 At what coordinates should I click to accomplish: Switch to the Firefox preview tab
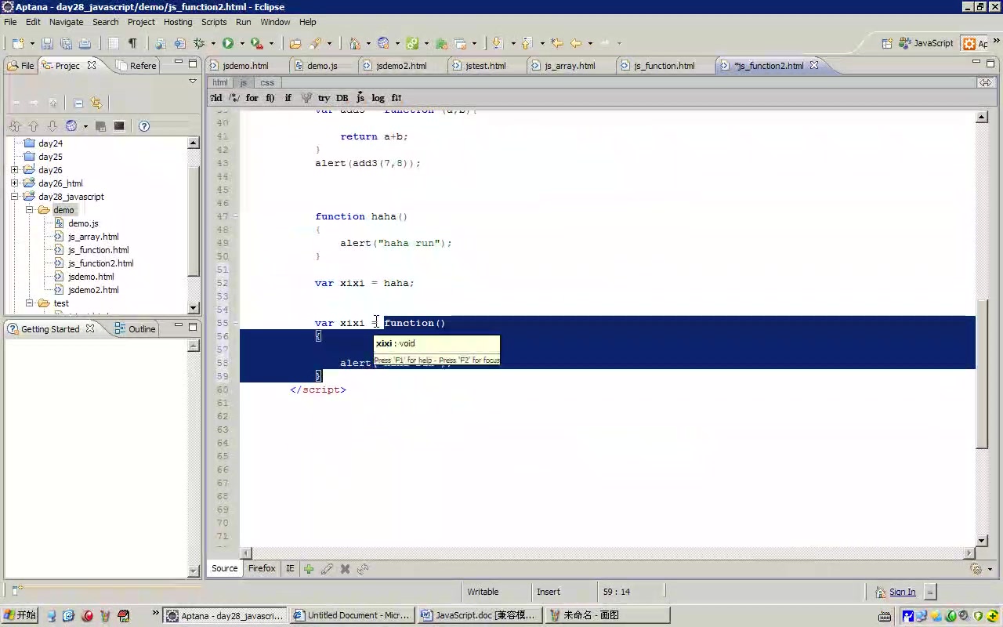click(x=262, y=569)
